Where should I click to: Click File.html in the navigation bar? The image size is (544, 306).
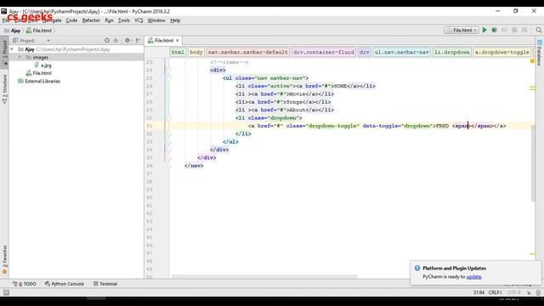pos(39,31)
